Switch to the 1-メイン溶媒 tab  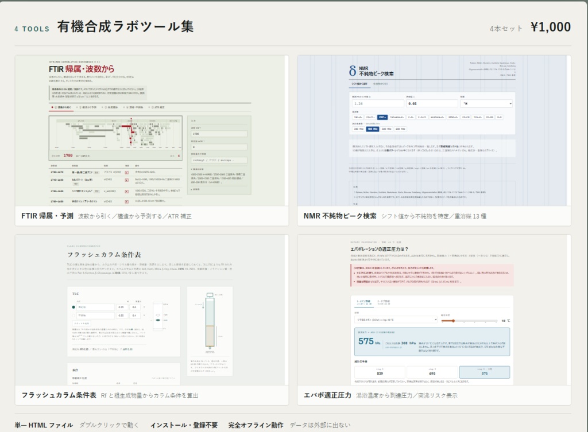click(x=363, y=302)
